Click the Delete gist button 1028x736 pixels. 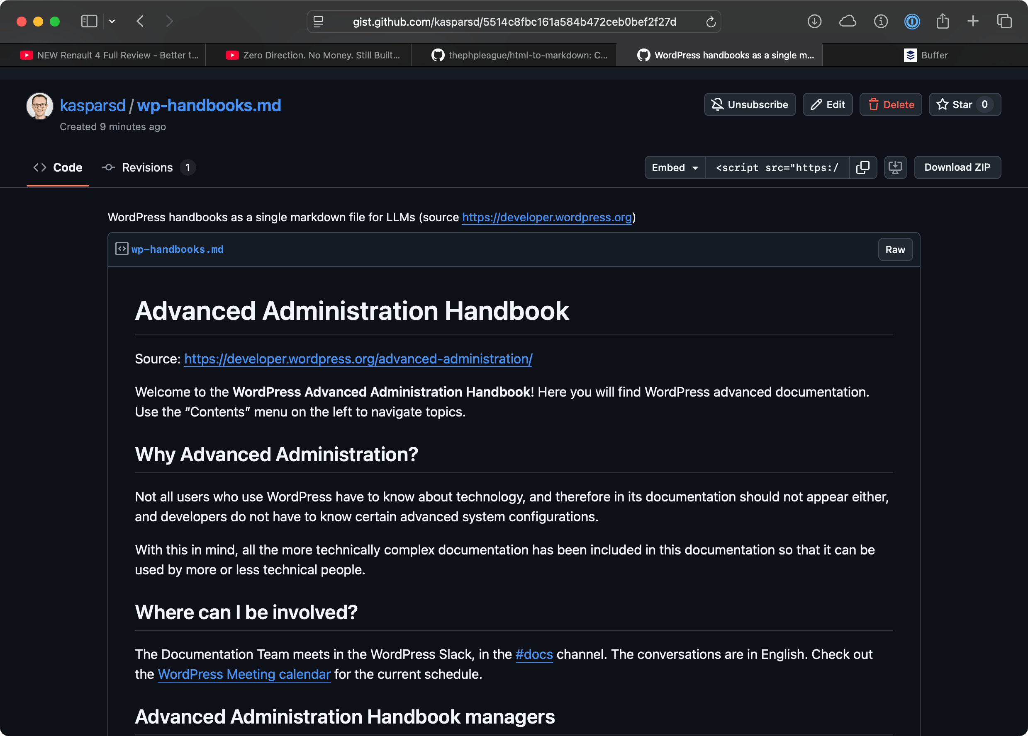(891, 104)
